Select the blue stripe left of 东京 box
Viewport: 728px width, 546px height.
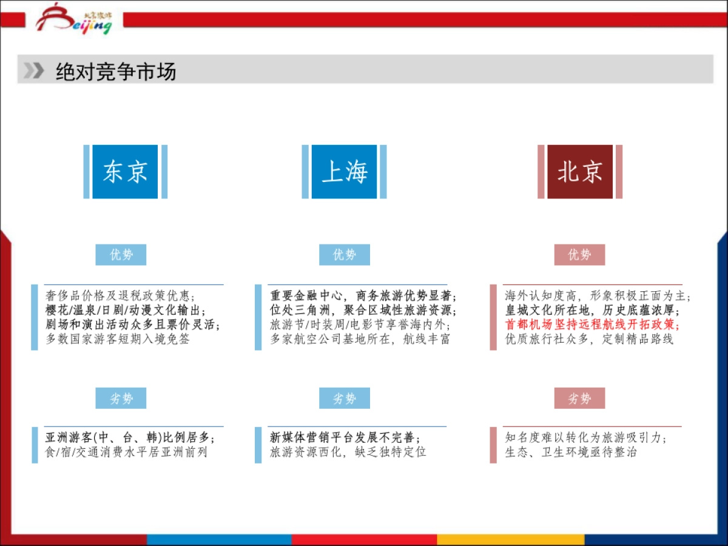[x=86, y=172]
